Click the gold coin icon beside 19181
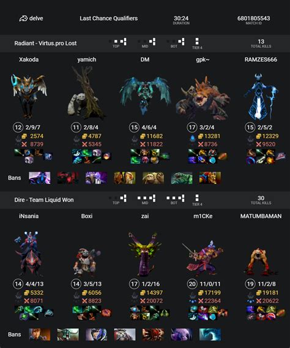 (x=259, y=293)
